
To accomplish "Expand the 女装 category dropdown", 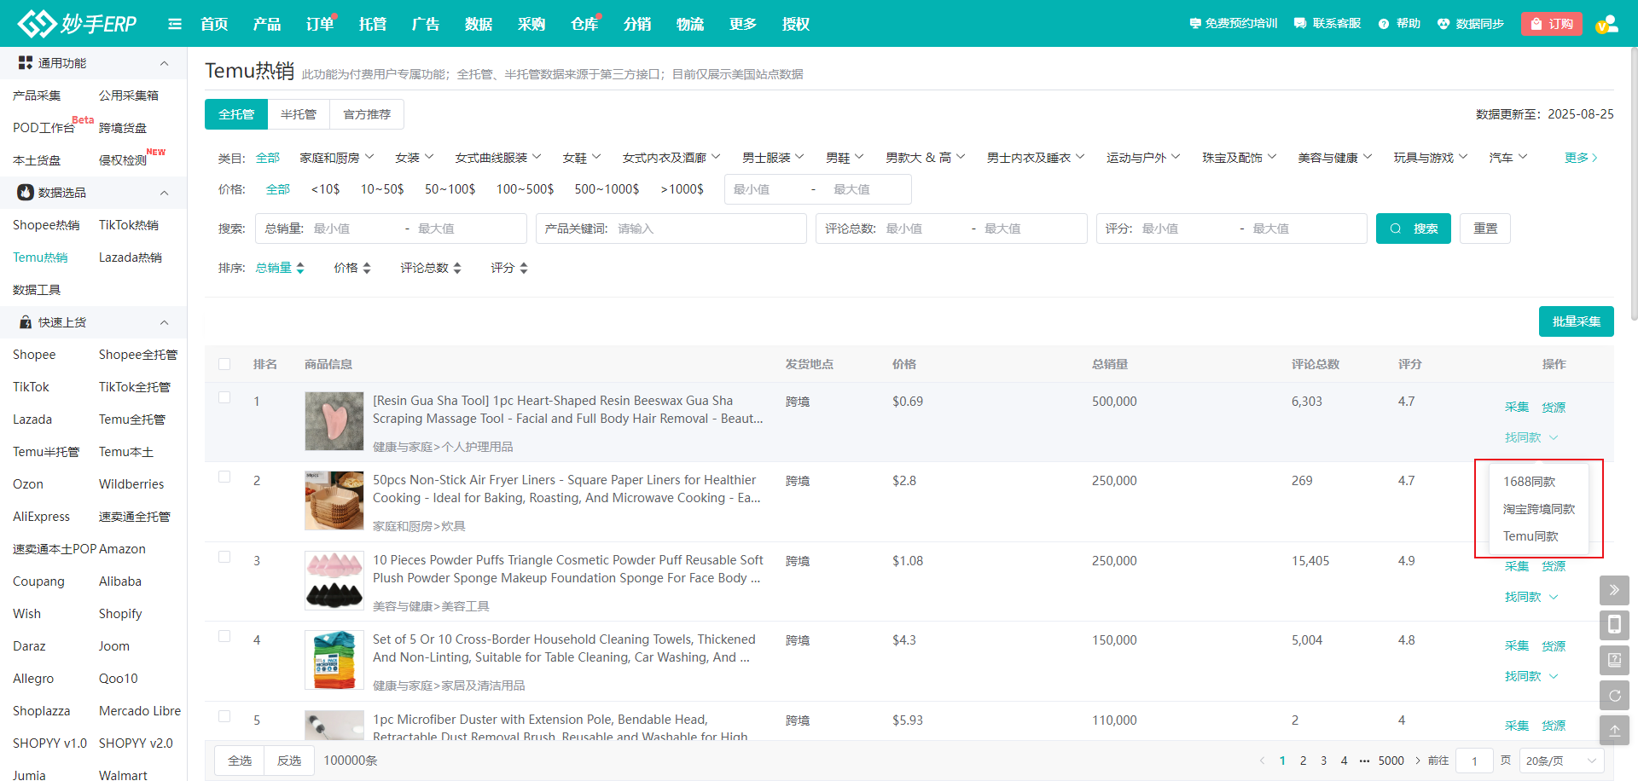I will point(415,158).
